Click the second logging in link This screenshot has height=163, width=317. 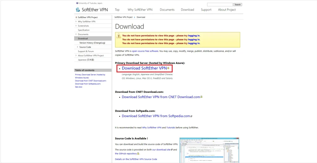[194, 39]
